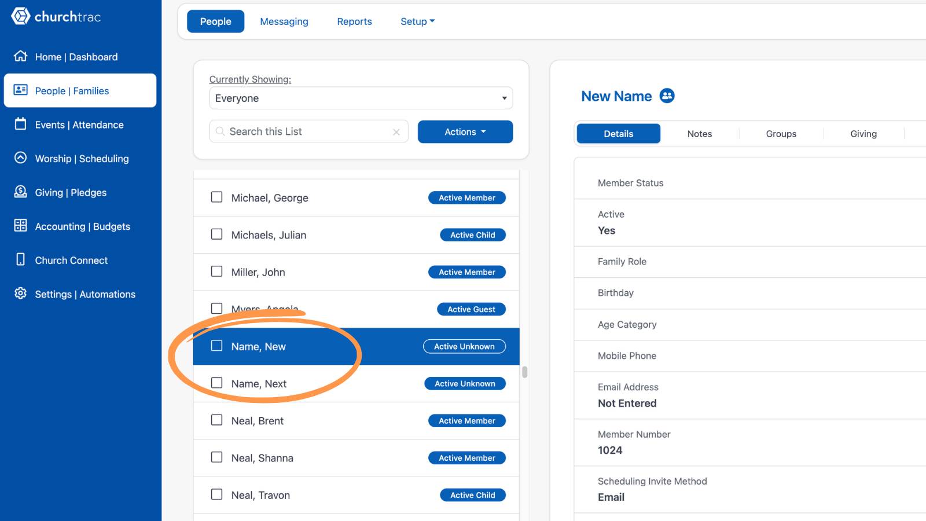Clear the search field with the X icon
This screenshot has height=521, width=926.
point(396,132)
